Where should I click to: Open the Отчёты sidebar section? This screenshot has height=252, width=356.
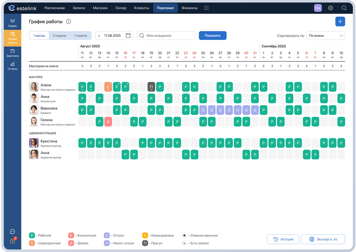(13, 66)
